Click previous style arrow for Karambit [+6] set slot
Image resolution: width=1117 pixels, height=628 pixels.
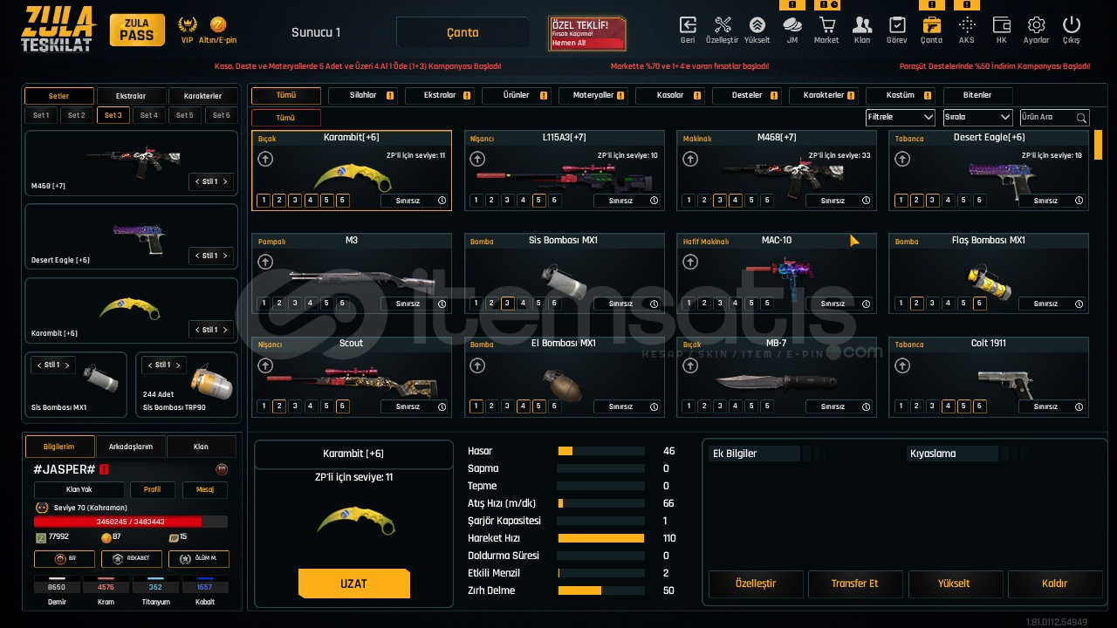click(196, 330)
